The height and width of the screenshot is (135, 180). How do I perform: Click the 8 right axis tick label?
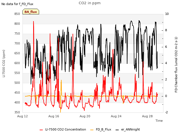[x=166, y=30]
